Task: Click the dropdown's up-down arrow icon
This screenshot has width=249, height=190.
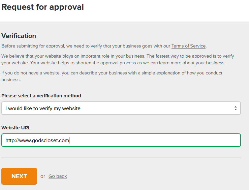Action: 236,108
